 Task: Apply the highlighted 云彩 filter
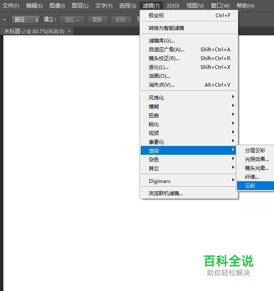point(256,185)
